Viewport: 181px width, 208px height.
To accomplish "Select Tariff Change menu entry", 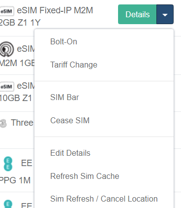I will click(x=74, y=65).
